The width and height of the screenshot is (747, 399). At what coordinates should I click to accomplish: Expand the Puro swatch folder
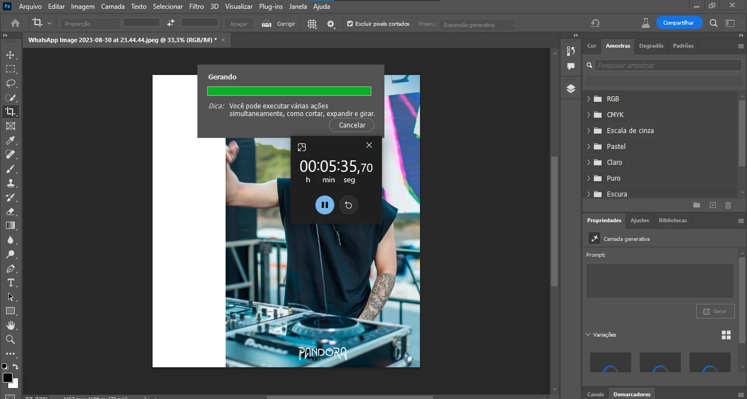pyautogui.click(x=589, y=178)
